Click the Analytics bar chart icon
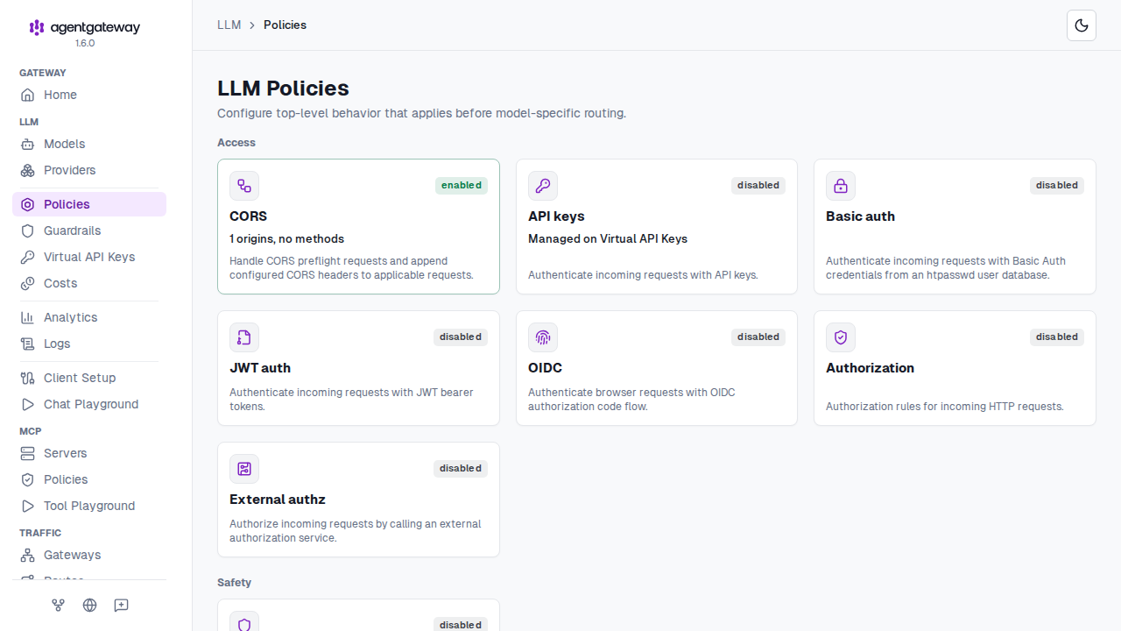The image size is (1121, 631). (x=28, y=317)
